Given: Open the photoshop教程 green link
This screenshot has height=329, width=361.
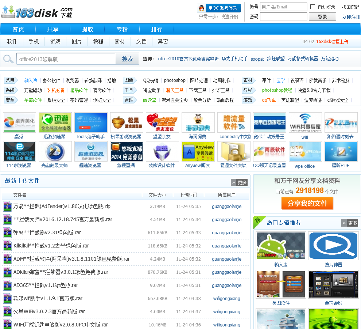Looking at the screenshot, I should coord(277,90).
